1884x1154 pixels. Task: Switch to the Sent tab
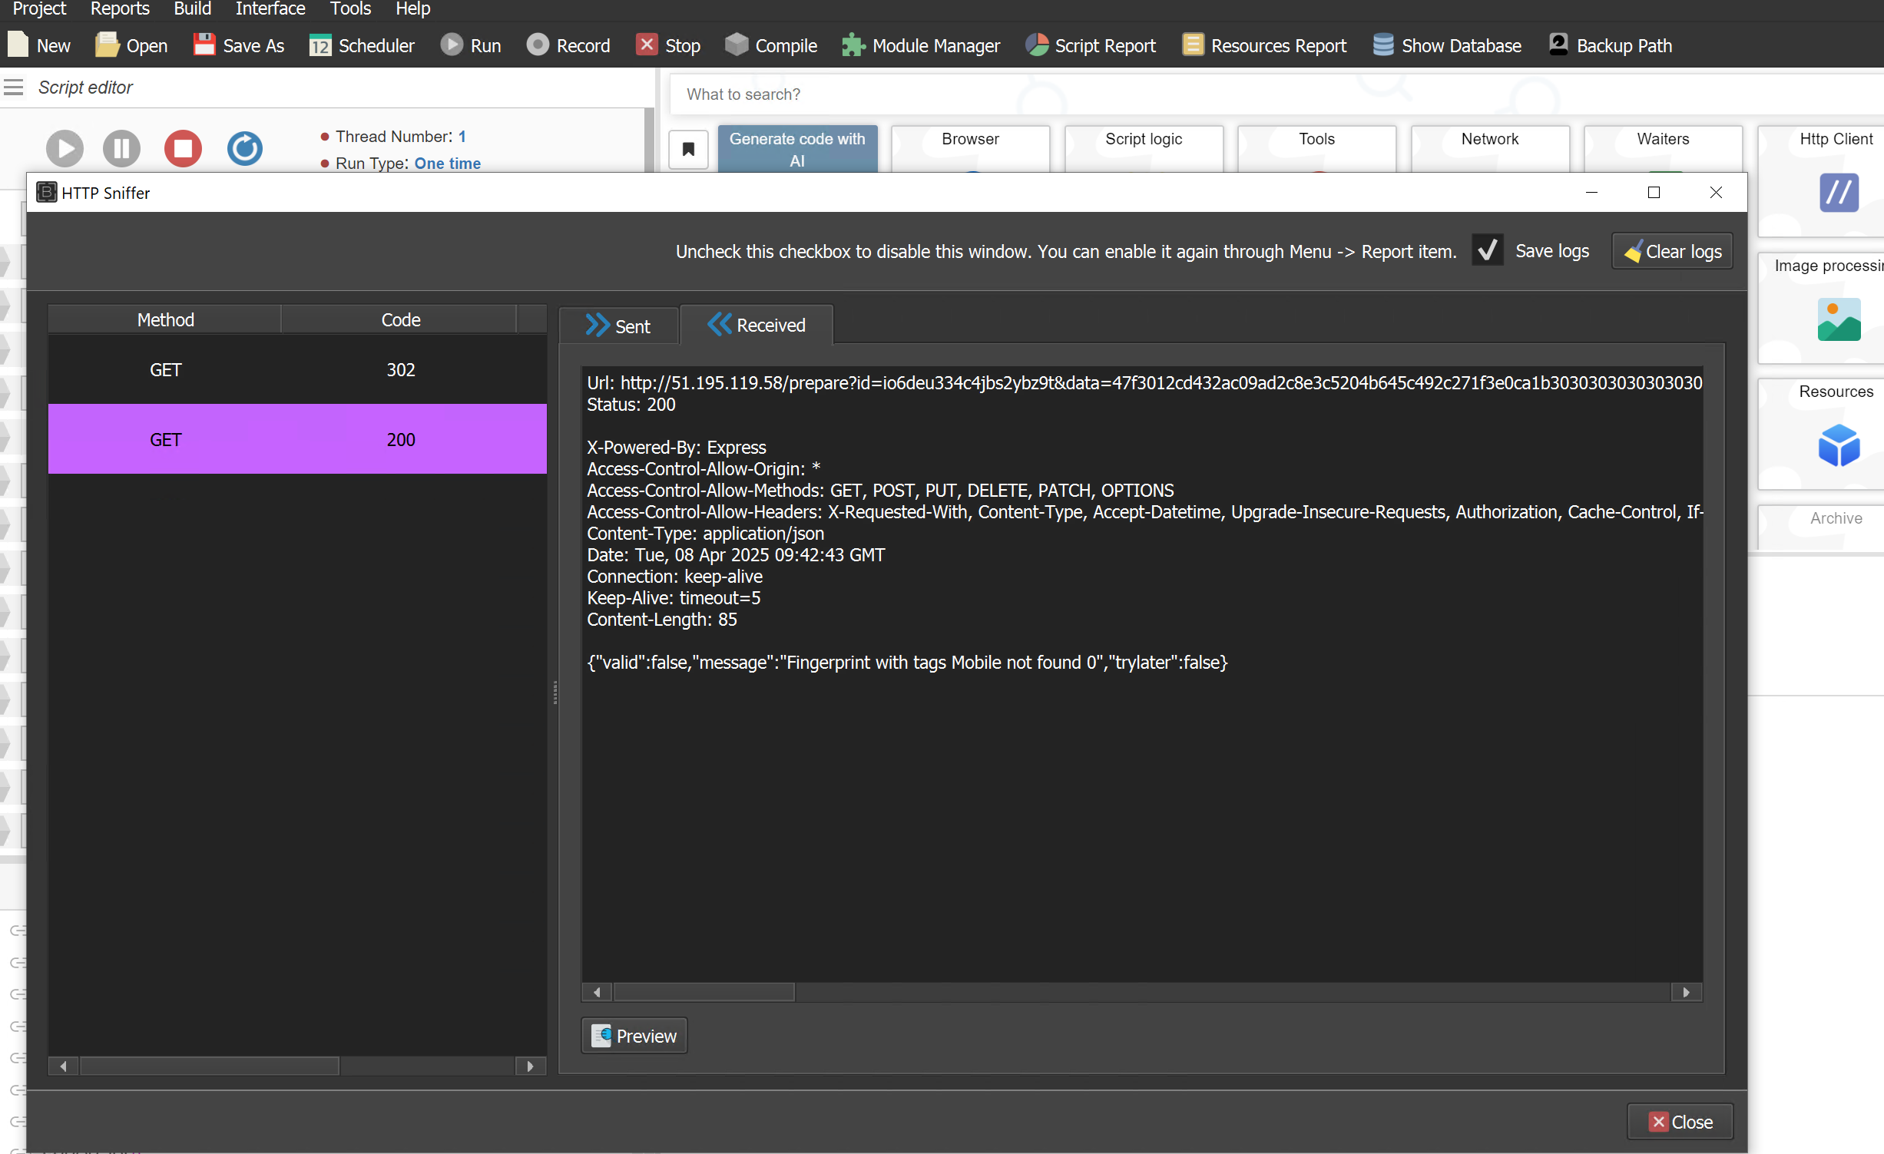click(619, 326)
